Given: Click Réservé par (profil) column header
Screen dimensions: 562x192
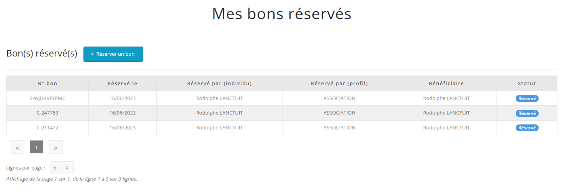Looking at the screenshot, I should pyautogui.click(x=339, y=83).
